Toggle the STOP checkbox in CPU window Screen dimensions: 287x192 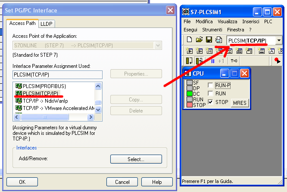210,102
